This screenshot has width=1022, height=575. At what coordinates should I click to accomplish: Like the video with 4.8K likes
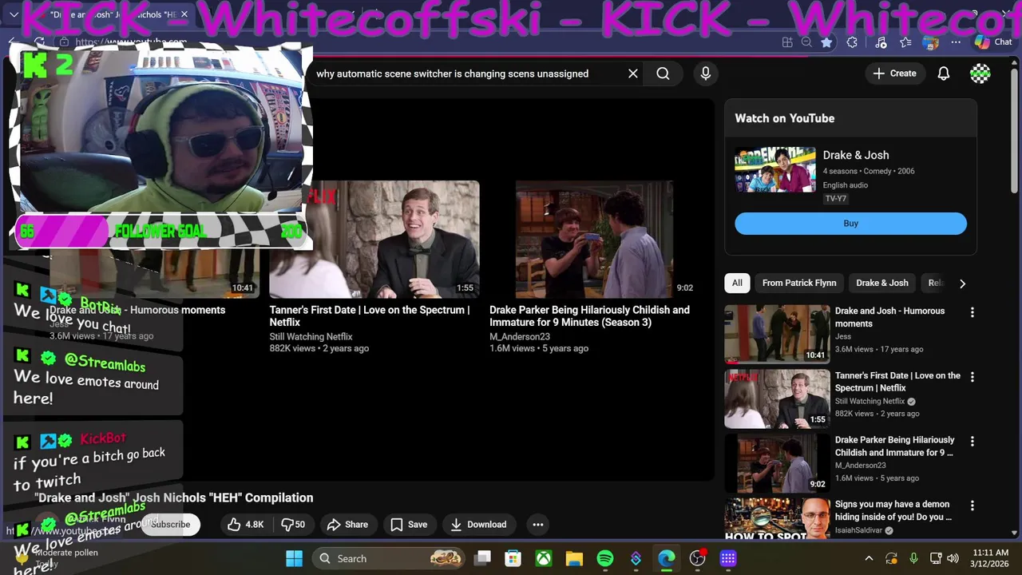pos(245,525)
